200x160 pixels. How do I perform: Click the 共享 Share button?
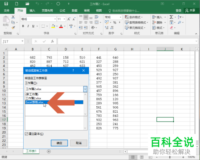pos(190,10)
